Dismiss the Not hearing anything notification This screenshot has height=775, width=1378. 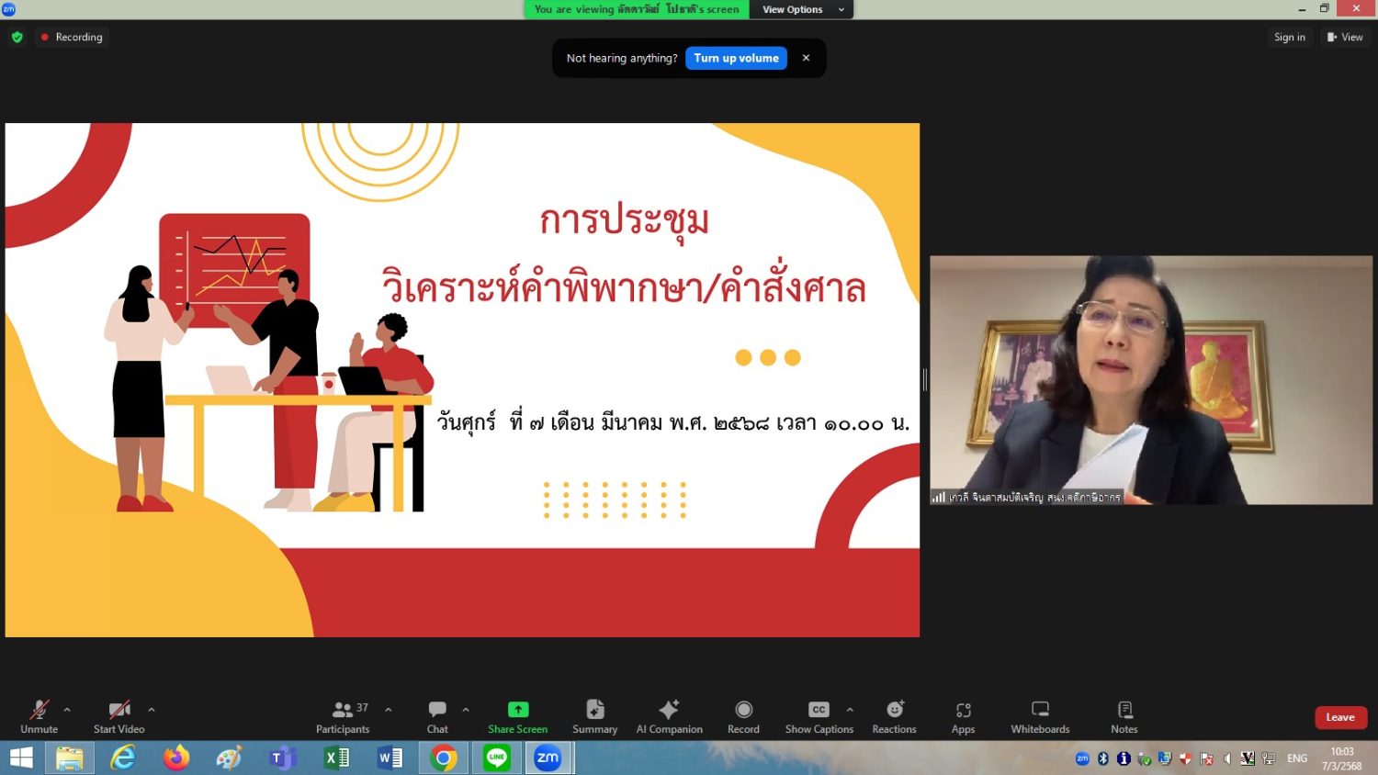(806, 58)
